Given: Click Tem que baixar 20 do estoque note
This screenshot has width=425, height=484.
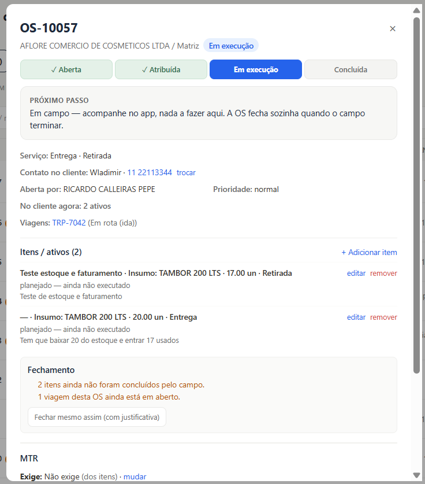Looking at the screenshot, I should pos(99,341).
